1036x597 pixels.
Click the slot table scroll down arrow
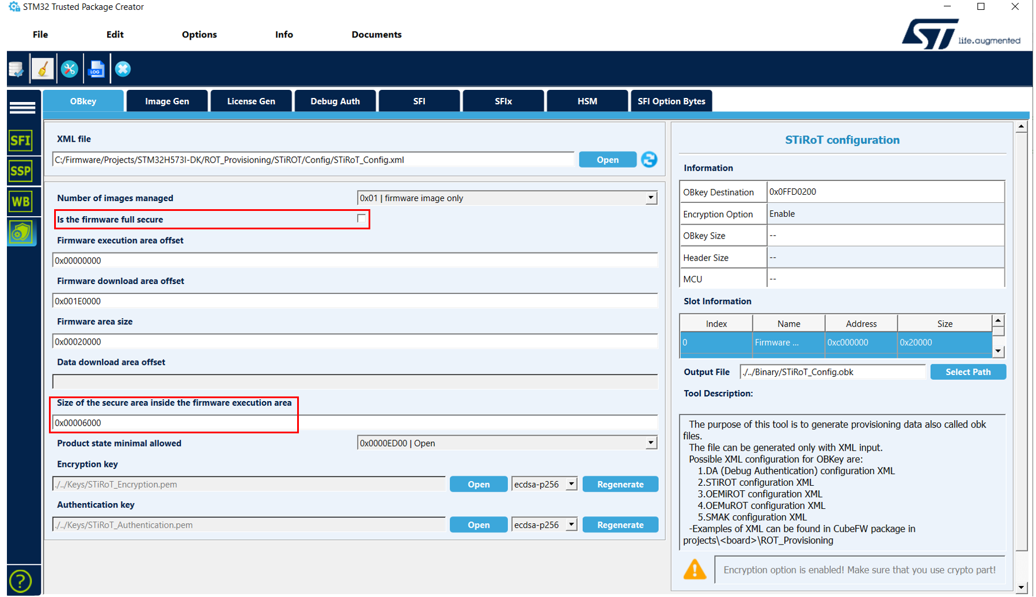[x=998, y=351]
